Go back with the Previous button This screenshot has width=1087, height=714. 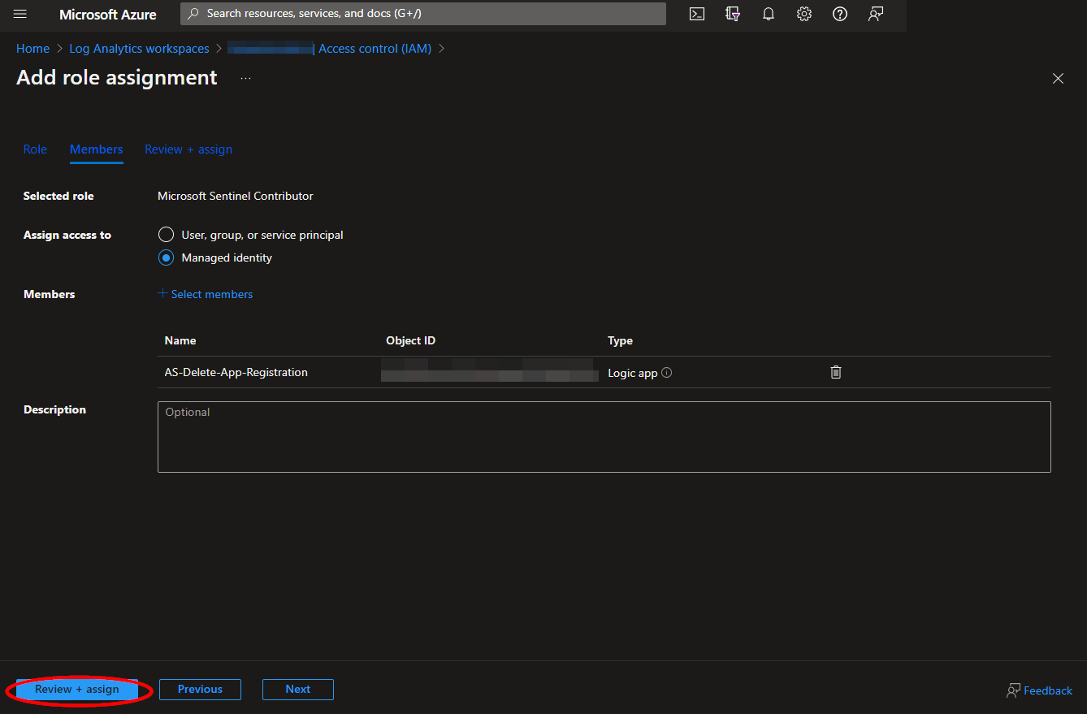200,690
